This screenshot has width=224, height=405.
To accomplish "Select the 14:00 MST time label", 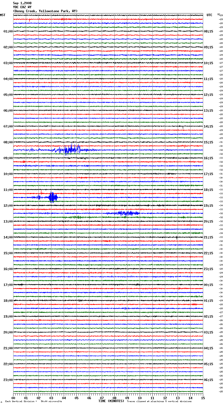I will [x=8, y=237].
